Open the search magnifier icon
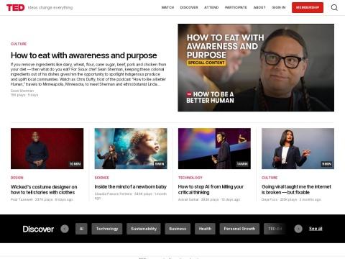345x259 pixels. pyautogui.click(x=334, y=7)
